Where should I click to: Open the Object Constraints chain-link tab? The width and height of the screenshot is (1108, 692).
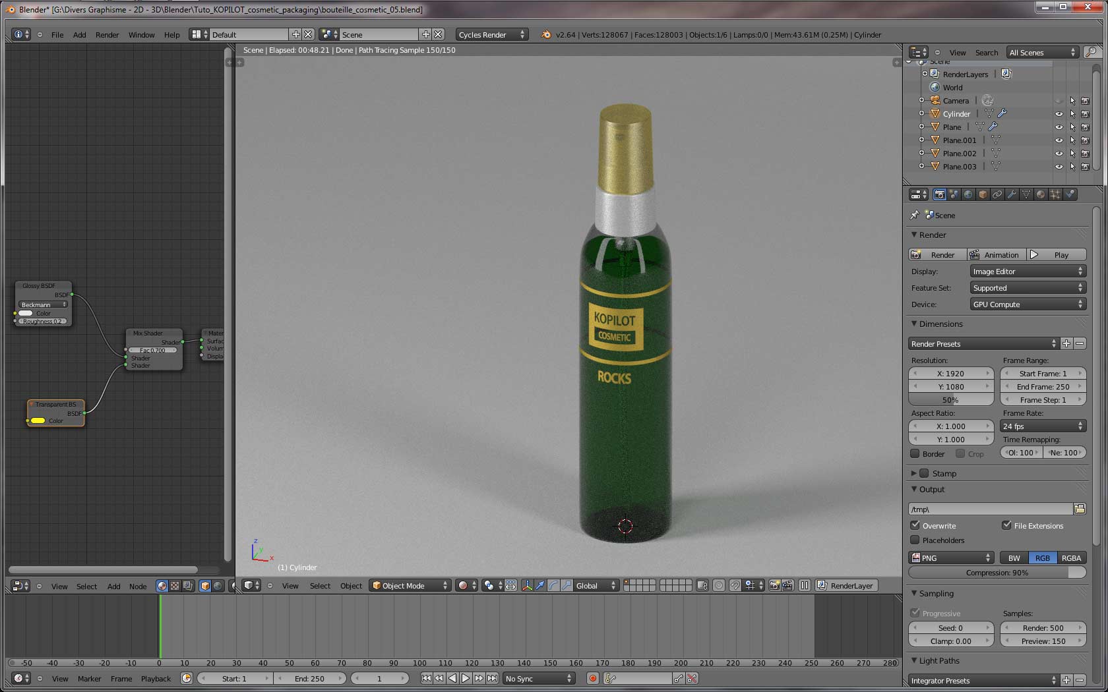pyautogui.click(x=997, y=194)
